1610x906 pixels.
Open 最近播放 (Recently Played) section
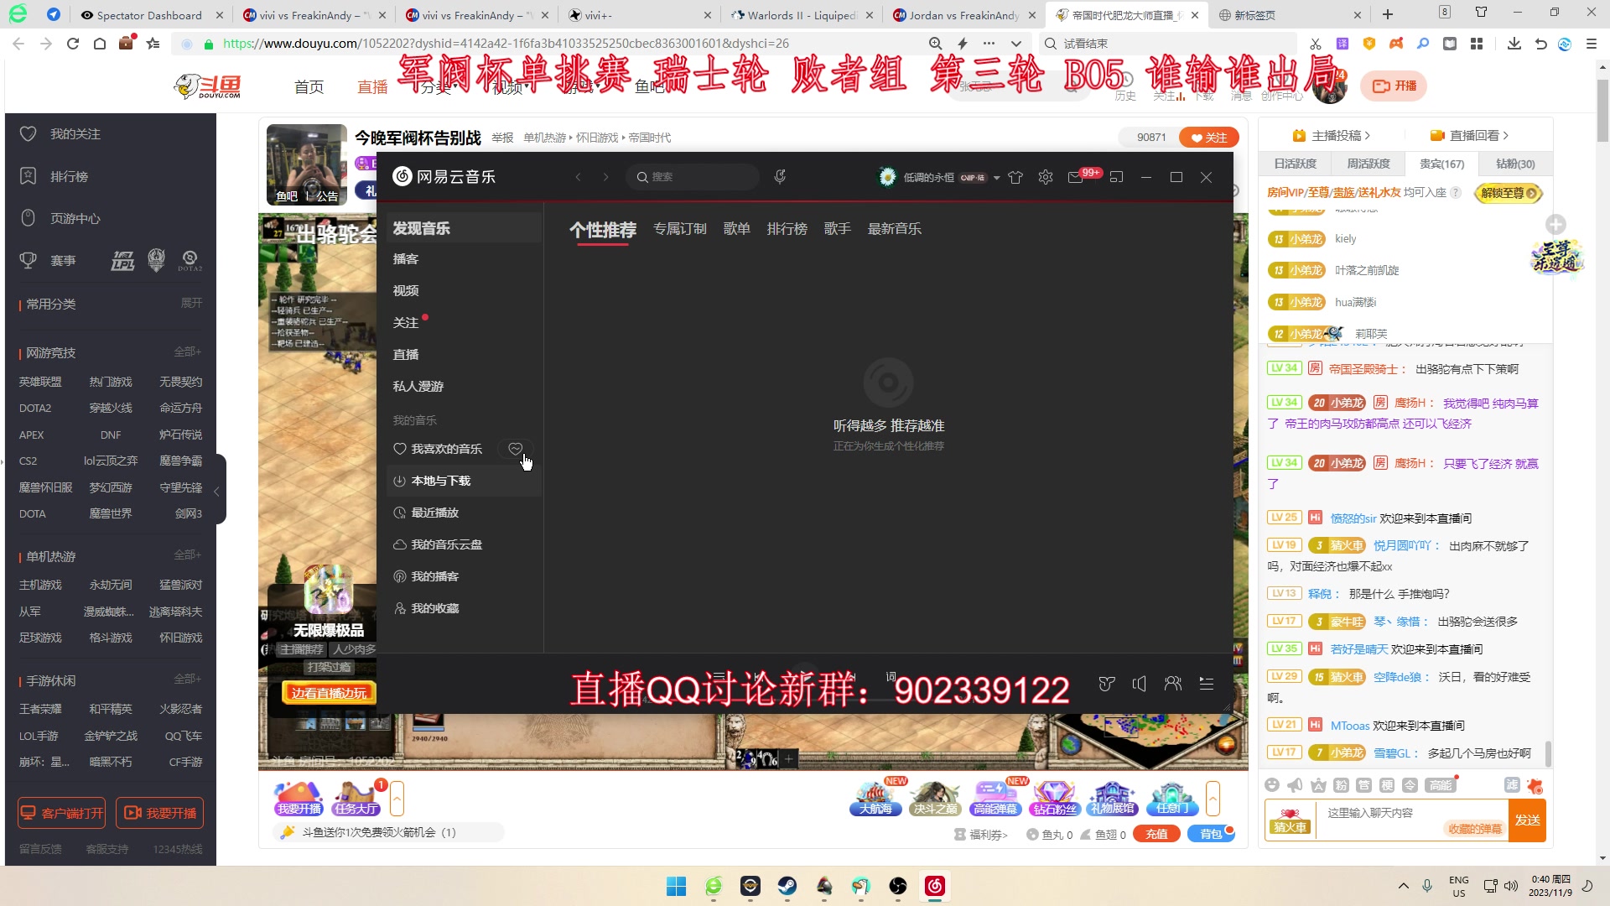pyautogui.click(x=436, y=513)
